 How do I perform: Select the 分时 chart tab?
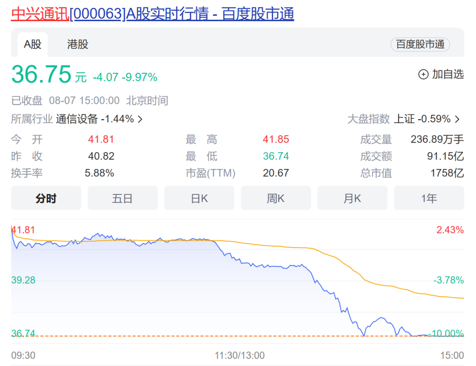point(46,198)
